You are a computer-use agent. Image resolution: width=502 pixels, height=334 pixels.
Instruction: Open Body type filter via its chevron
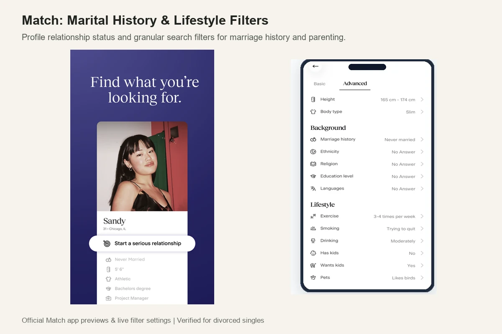coord(422,112)
